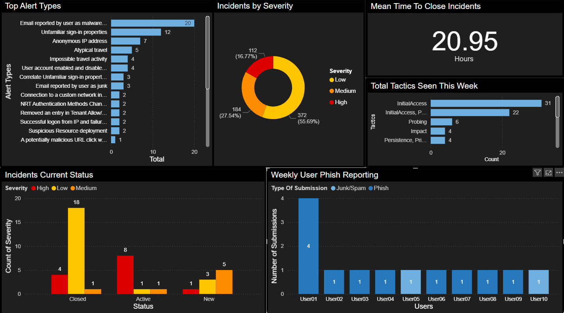Image resolution: width=564 pixels, height=313 pixels.
Task: Click the New Medium bar showing 5
Action: tap(224, 282)
